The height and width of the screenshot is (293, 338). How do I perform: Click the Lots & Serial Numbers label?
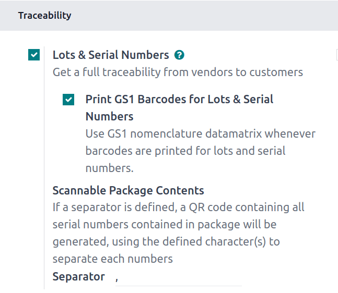(111, 55)
